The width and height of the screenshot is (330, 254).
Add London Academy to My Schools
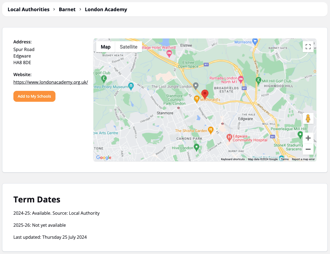point(34,96)
